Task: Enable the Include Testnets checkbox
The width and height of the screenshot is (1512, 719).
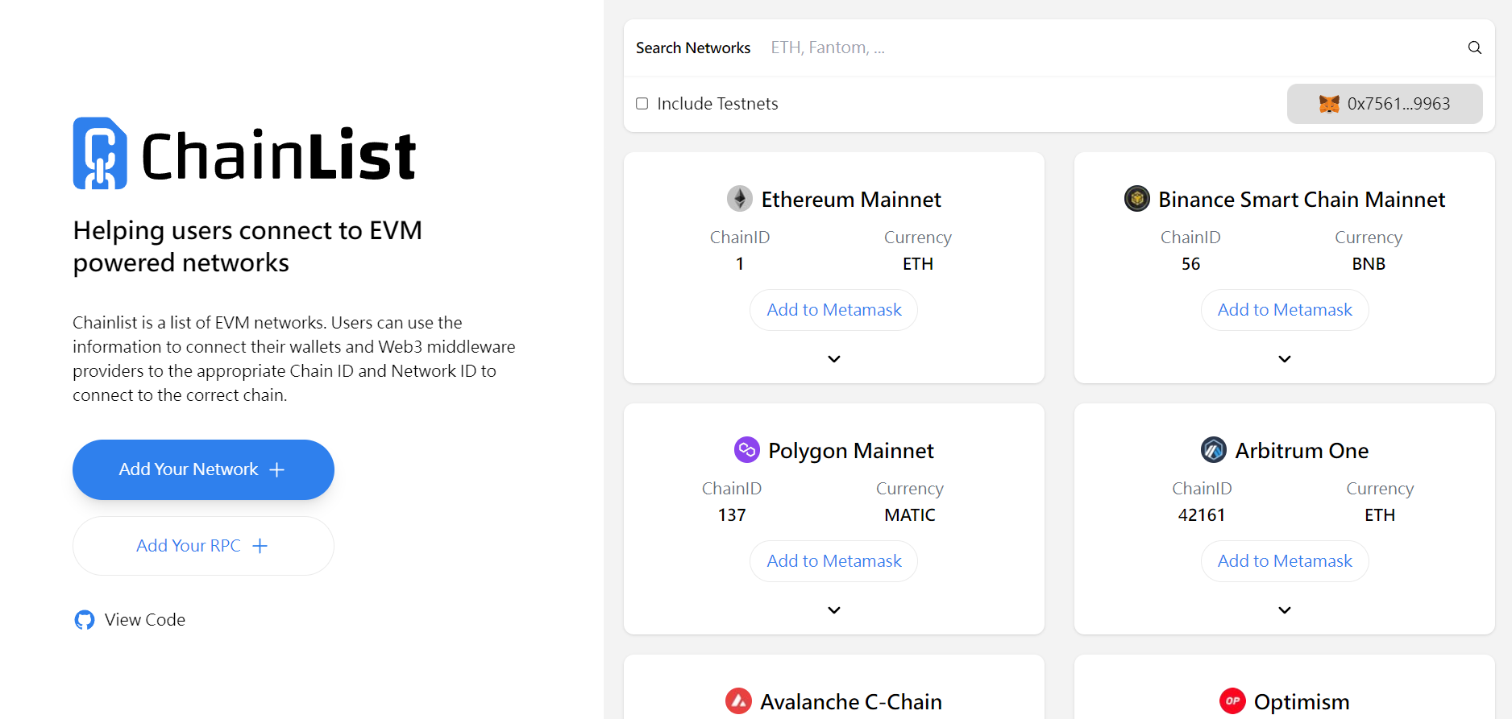Action: pos(642,104)
